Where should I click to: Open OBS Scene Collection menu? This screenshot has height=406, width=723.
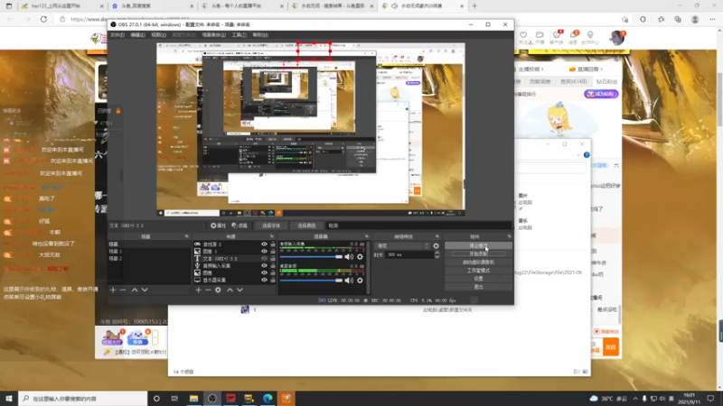tap(214, 35)
